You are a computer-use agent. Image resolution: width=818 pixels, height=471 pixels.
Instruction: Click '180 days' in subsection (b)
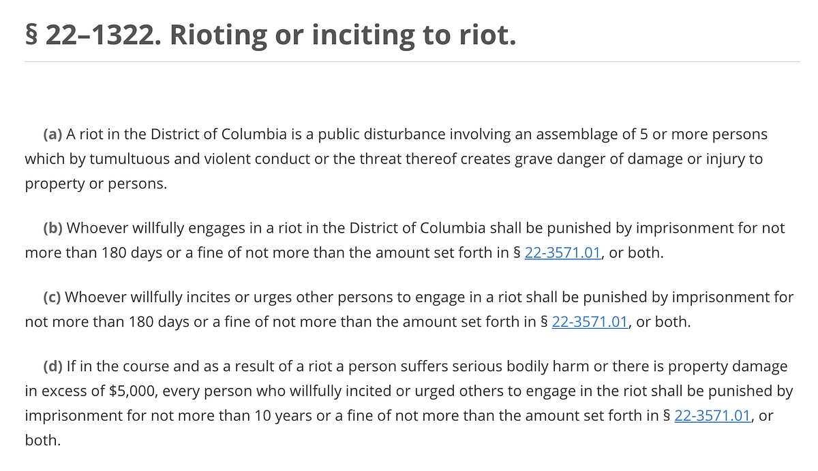pos(132,253)
